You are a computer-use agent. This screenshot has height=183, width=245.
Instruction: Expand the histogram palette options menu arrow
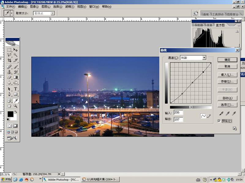point(239,25)
